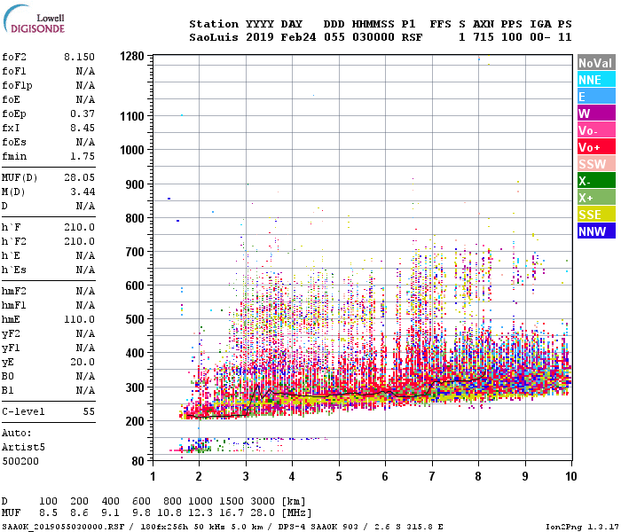Select the NNW blue legend swatch
621x532 pixels.
(x=596, y=231)
